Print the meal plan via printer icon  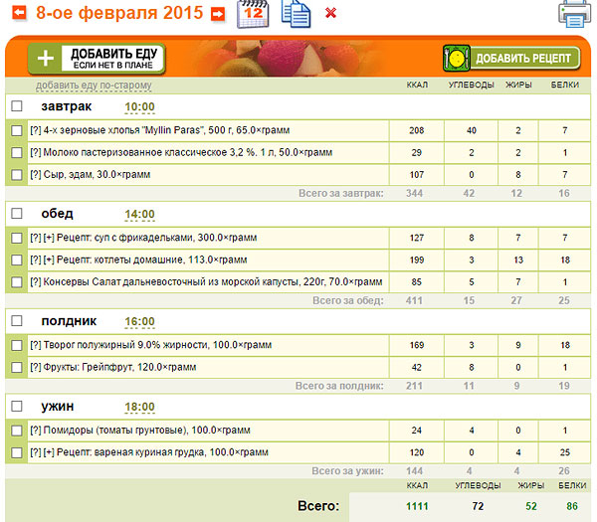pos(576,15)
